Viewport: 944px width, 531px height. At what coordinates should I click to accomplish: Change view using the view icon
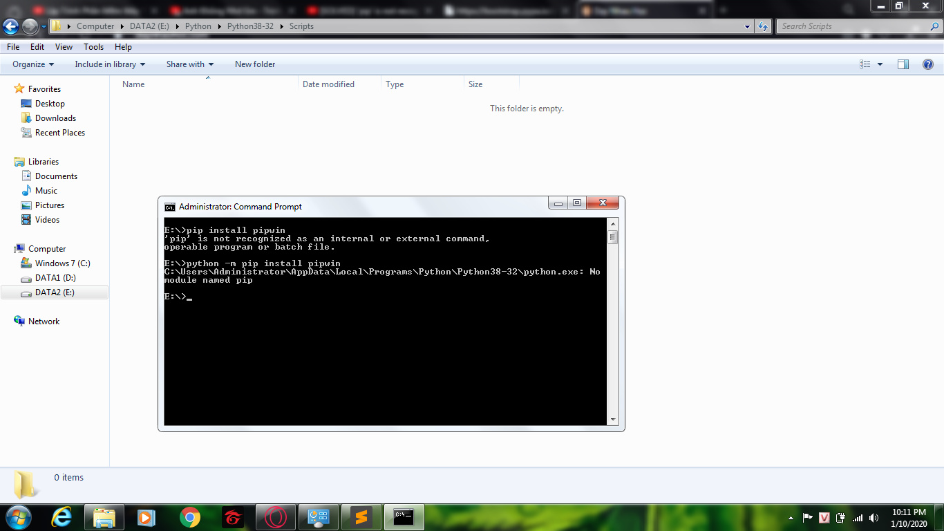865,64
